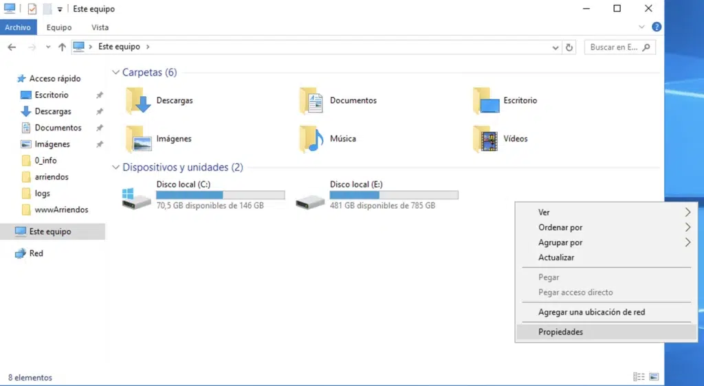Expand Ordenar por submenu
704x386 pixels.
click(x=687, y=227)
